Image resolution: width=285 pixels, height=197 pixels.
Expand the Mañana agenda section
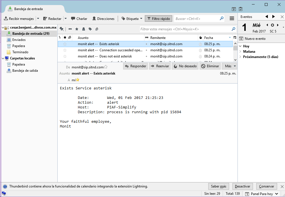[240, 52]
